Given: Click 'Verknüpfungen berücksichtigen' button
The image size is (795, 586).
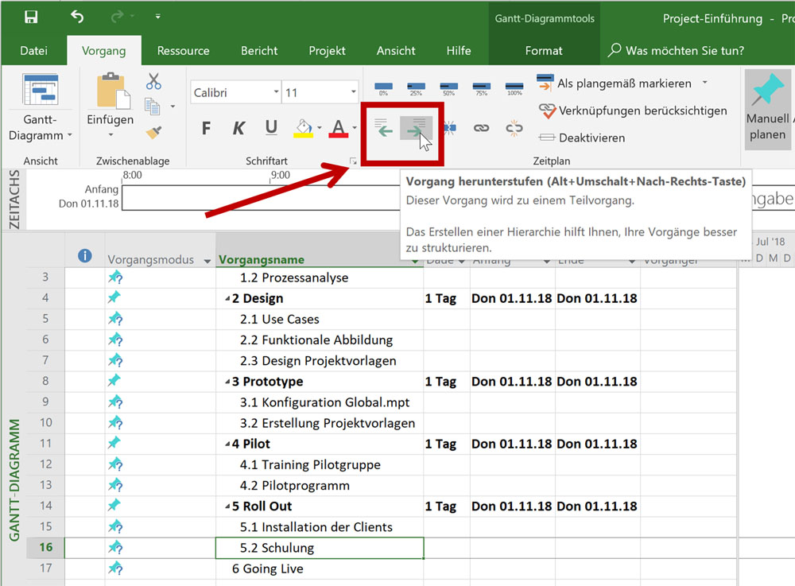Looking at the screenshot, I should [633, 111].
